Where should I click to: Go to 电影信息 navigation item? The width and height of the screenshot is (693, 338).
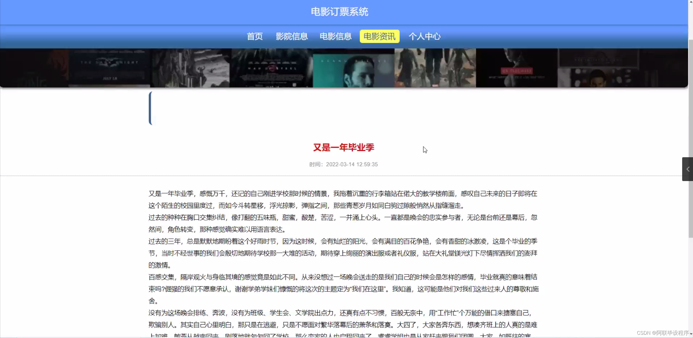click(335, 36)
